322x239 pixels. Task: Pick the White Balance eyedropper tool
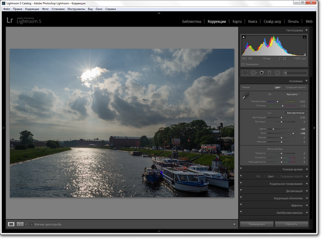tap(246, 96)
